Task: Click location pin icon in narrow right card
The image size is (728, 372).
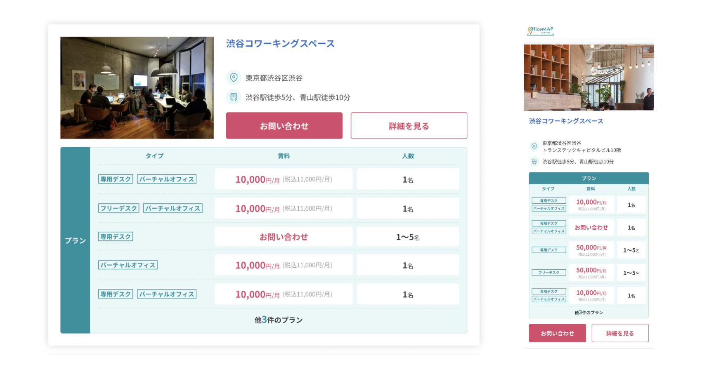Action: (534, 146)
